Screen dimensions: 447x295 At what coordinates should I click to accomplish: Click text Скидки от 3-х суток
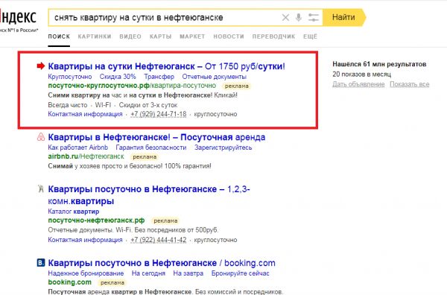(148, 105)
